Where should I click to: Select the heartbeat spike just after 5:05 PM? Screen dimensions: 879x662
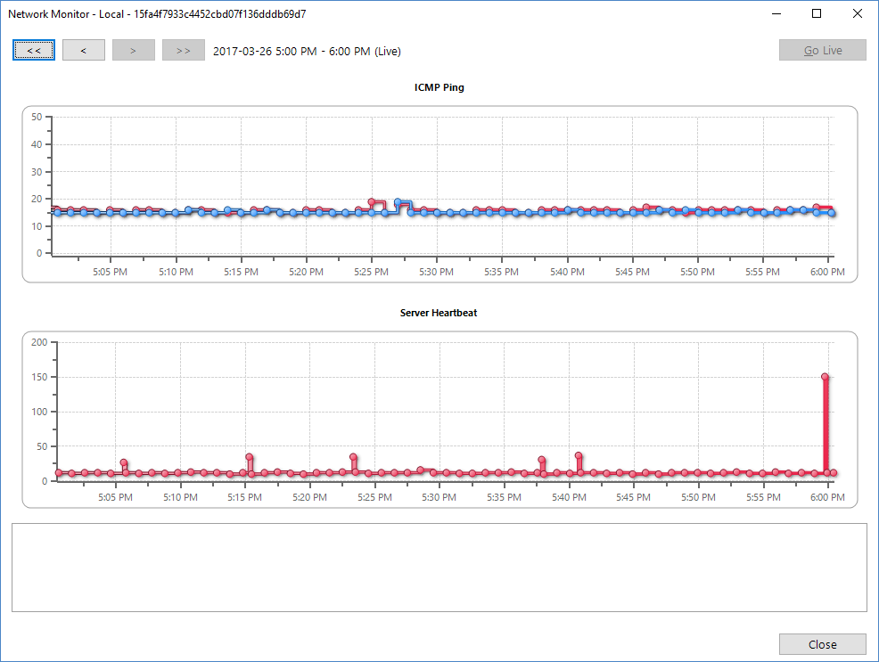(x=124, y=462)
